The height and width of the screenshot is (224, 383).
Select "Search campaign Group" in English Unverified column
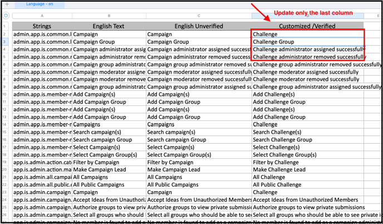click(x=199, y=140)
